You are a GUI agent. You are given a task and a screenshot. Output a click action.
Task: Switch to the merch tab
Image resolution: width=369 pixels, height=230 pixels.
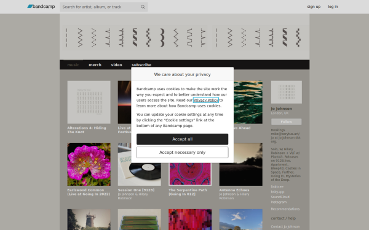[95, 65]
